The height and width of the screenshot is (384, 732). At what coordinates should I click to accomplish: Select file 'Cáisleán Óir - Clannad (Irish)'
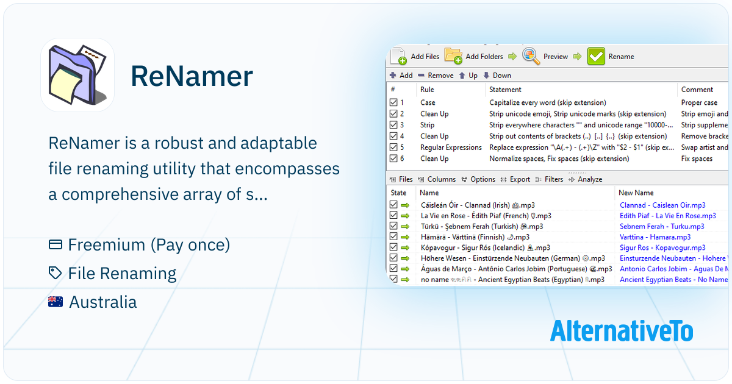pyautogui.click(x=478, y=205)
